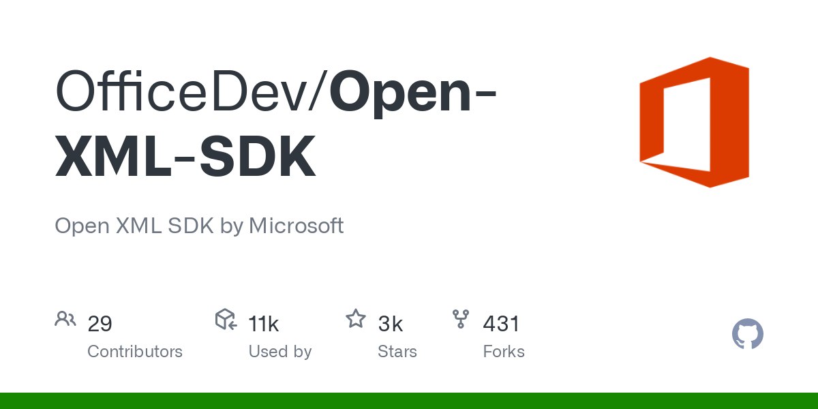
Task: Click the 11k count
Action: [264, 324]
